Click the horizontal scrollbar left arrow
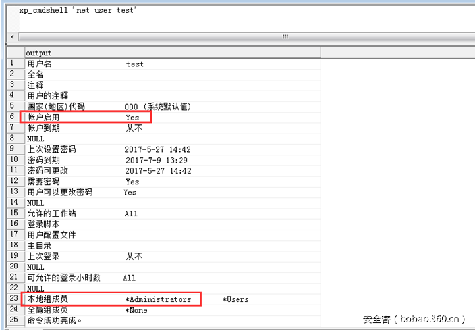The image size is (475, 331). tap(12, 37)
